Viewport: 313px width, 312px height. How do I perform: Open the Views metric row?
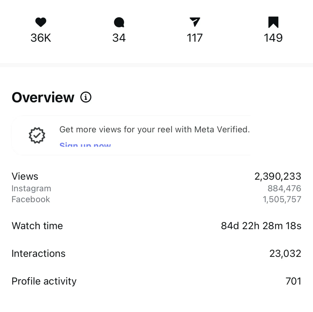25,176
